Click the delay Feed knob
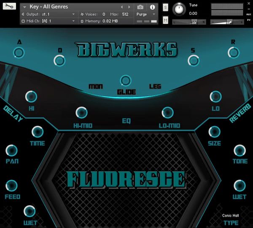 [x=12, y=186]
